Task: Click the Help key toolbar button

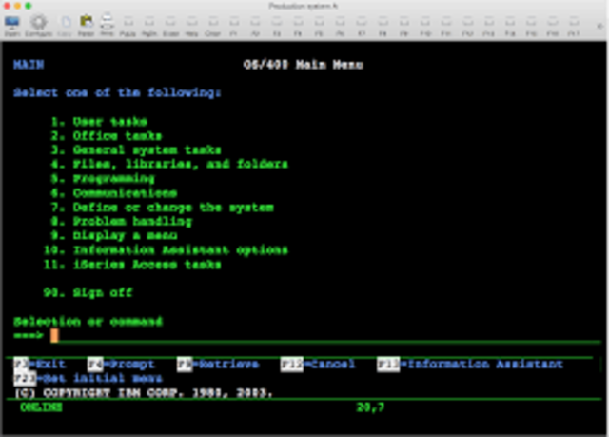Action: [191, 26]
